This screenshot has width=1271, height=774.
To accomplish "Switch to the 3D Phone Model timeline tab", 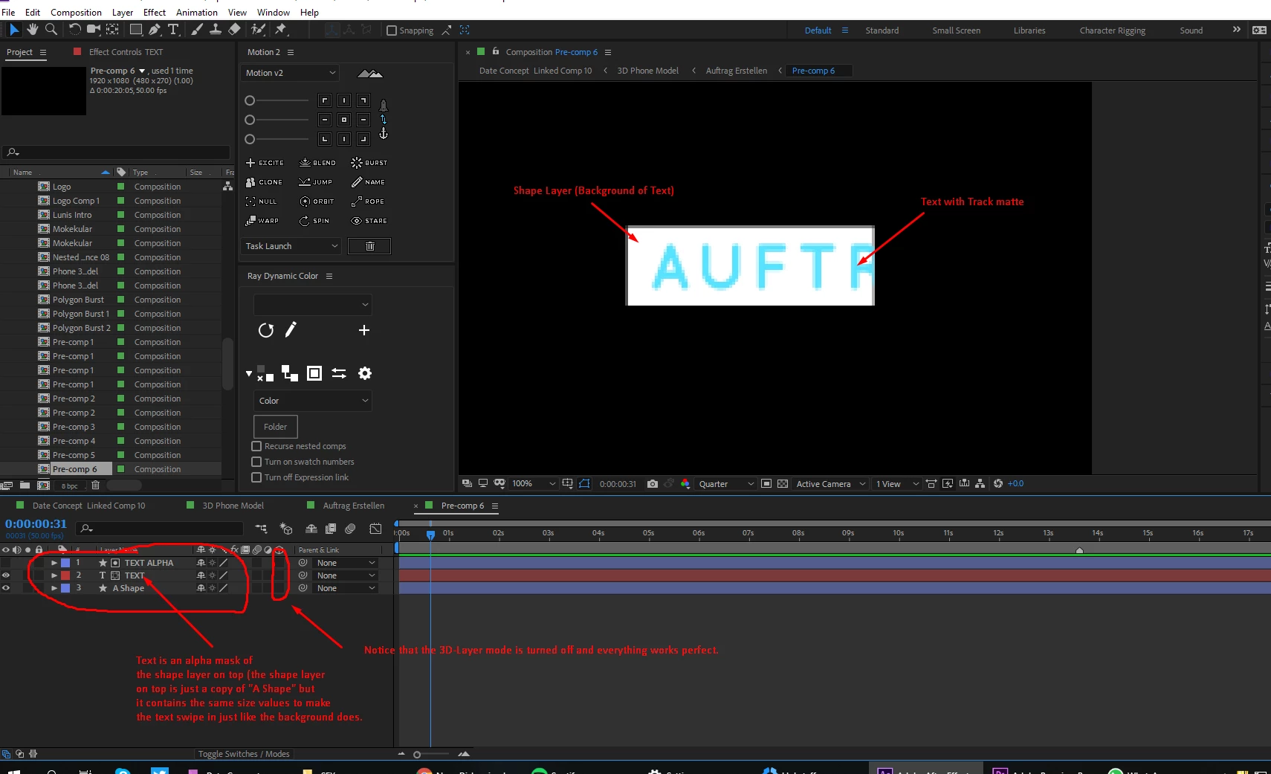I will click(233, 506).
